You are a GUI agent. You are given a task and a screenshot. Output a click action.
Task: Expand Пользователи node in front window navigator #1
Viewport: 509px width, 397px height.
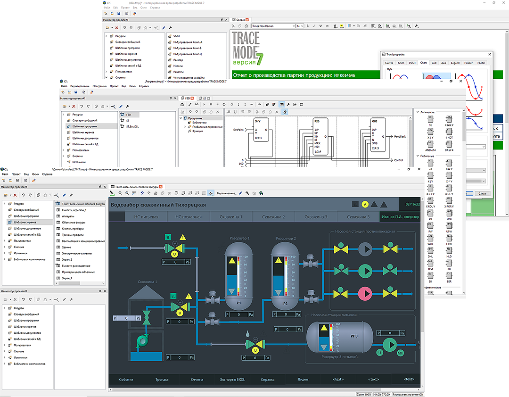point(5,241)
